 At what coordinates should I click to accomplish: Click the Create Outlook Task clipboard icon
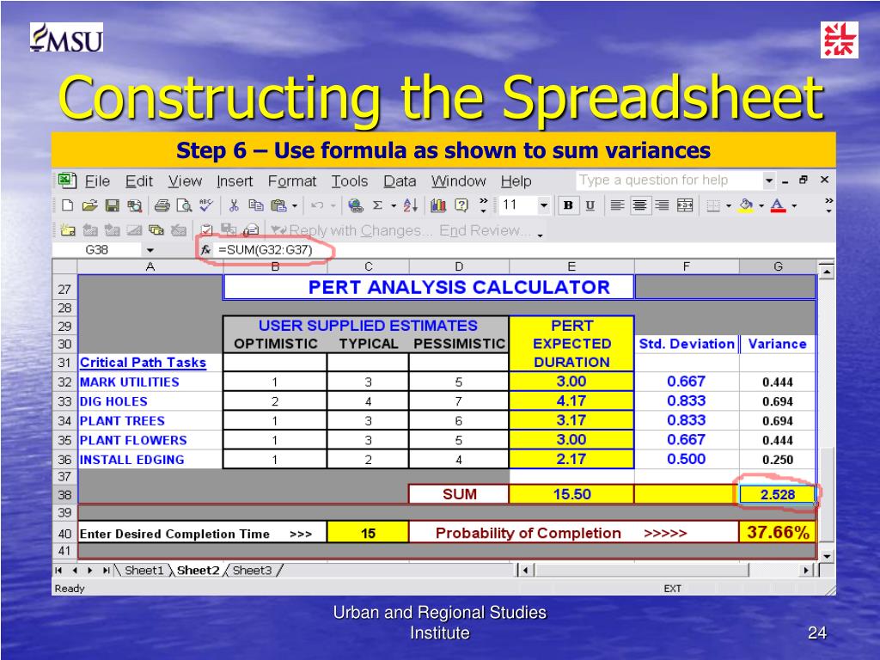click(206, 229)
